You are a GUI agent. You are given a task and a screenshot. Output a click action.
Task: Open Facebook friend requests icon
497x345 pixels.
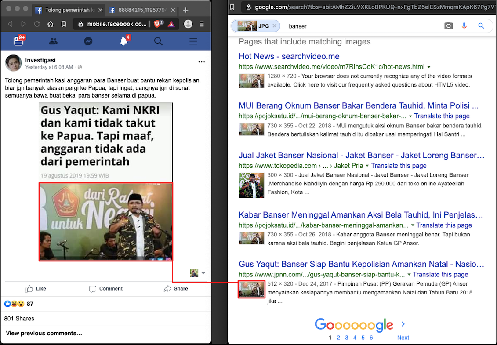pyautogui.click(x=53, y=41)
